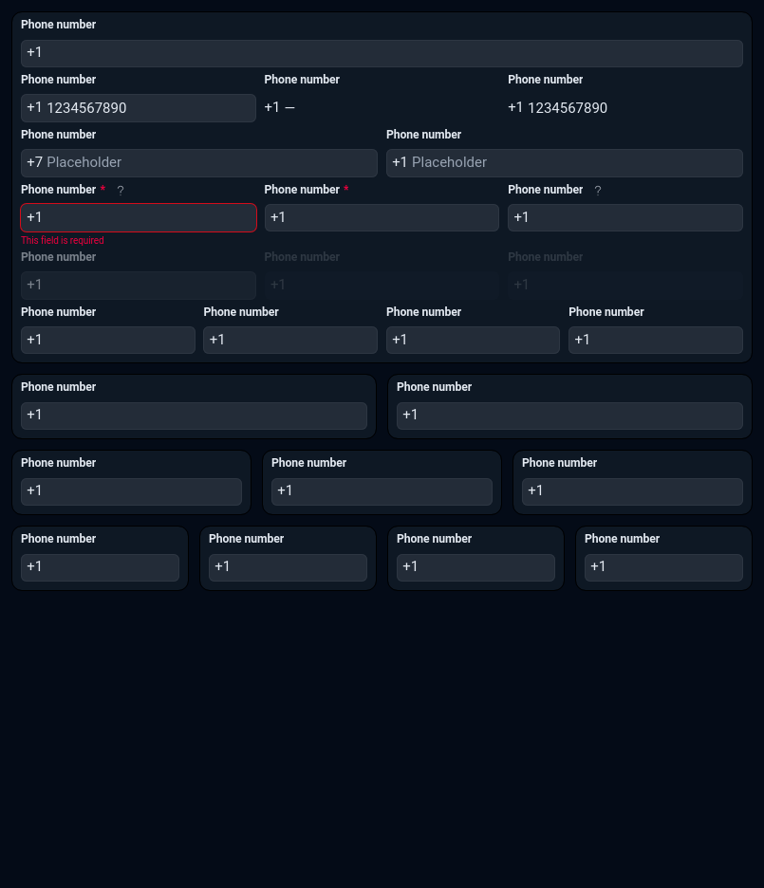Click the phone input in the right card of the two-card row
This screenshot has height=888, width=764.
click(569, 416)
